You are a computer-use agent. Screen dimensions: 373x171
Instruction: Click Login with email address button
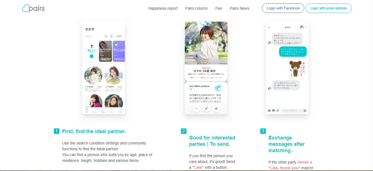tap(329, 8)
